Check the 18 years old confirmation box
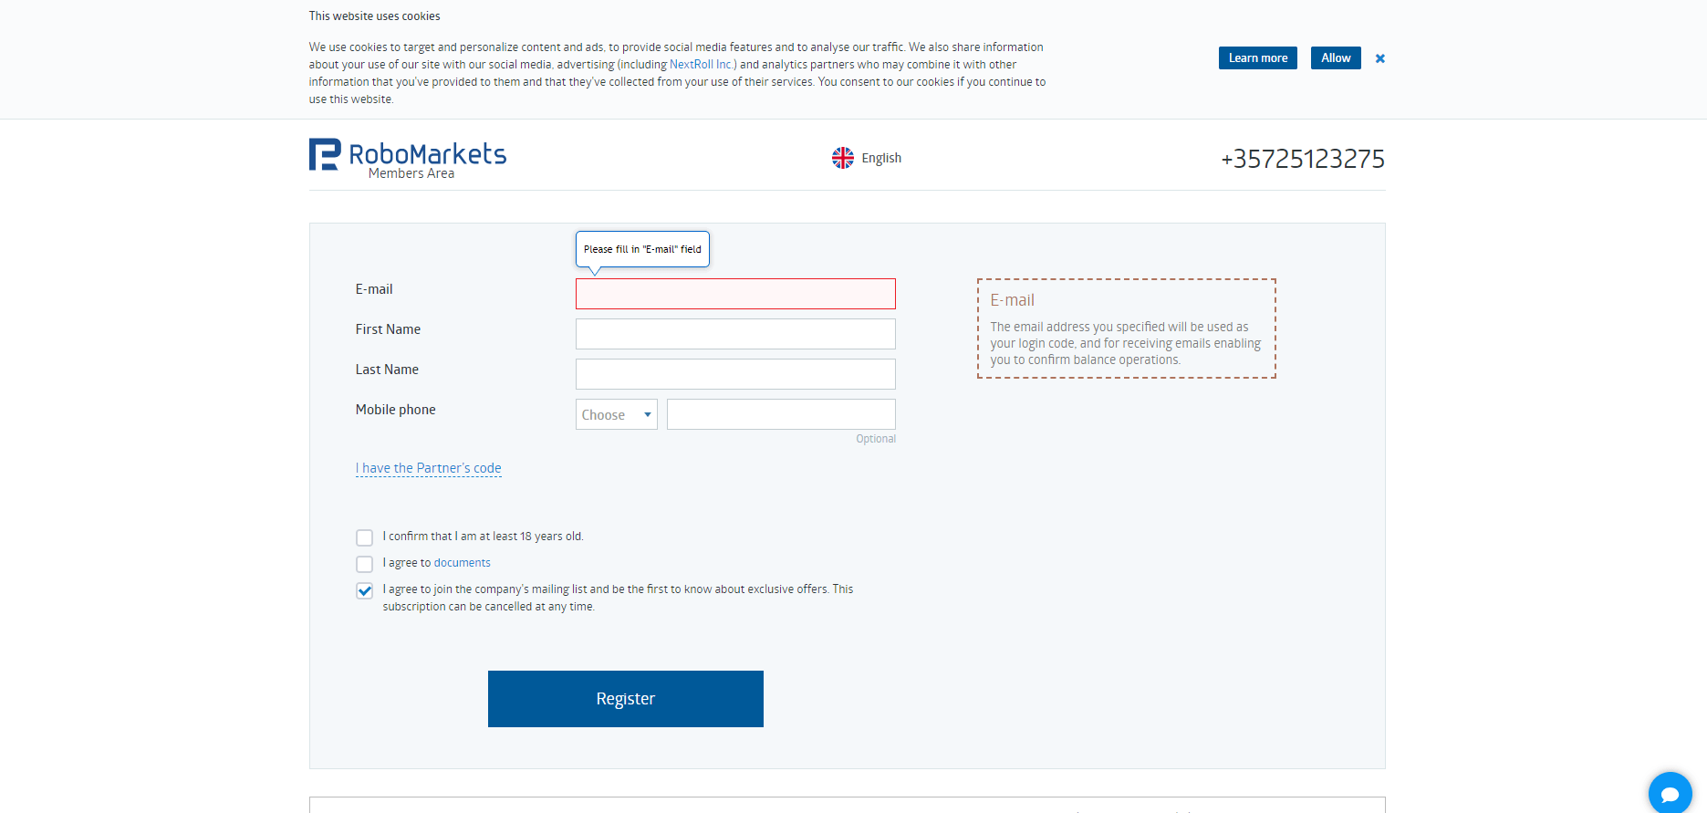 pos(364,537)
